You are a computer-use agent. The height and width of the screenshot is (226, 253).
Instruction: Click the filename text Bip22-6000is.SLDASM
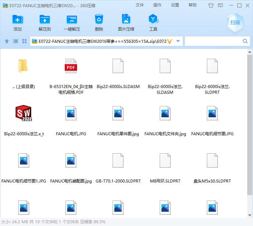tap(118, 87)
